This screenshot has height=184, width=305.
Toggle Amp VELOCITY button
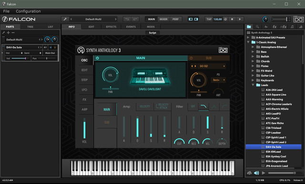[x=145, y=107]
